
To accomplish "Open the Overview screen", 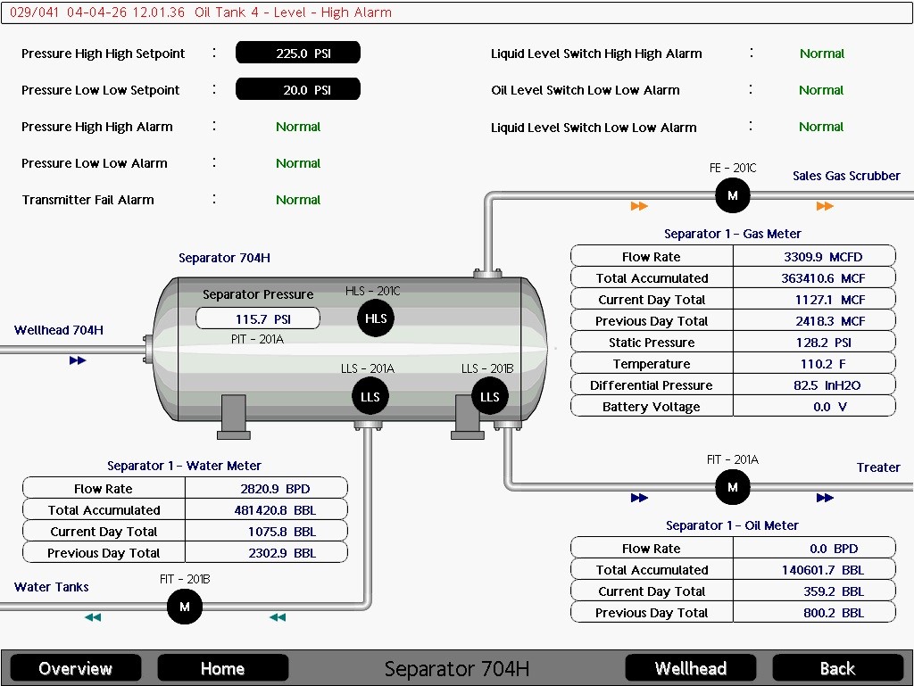I will [76, 668].
